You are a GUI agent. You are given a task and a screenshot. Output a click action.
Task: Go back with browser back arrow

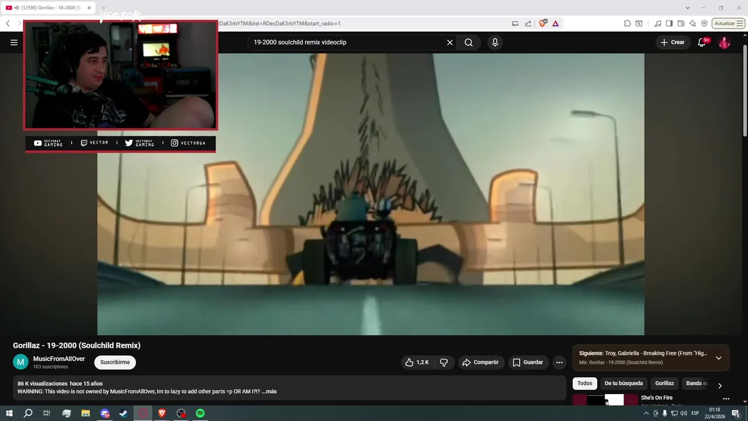tap(8, 23)
